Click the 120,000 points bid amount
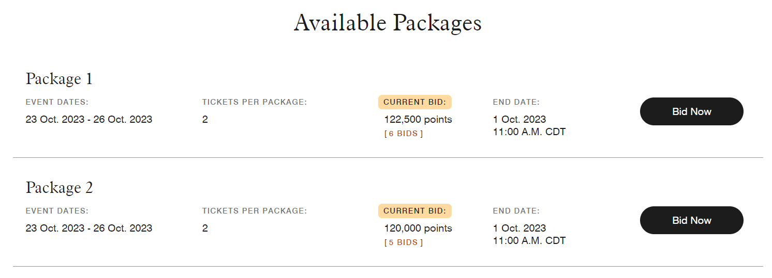The width and height of the screenshot is (772, 278). (x=418, y=228)
